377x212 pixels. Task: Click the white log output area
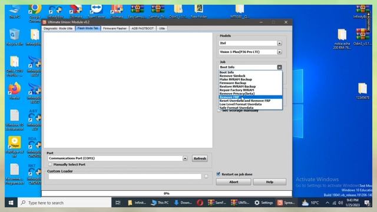coord(128,90)
